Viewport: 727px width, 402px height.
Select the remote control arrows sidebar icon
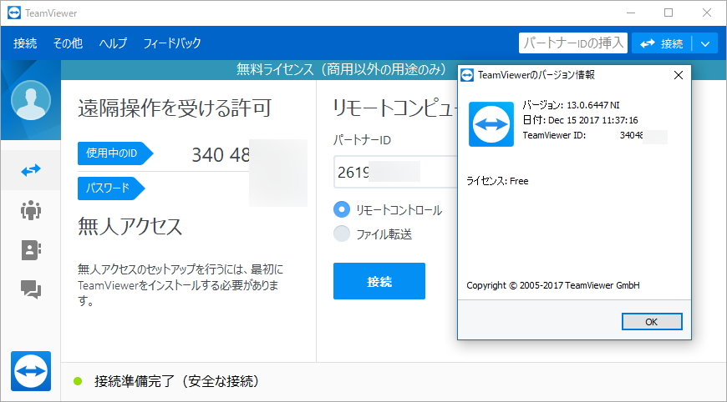31,170
